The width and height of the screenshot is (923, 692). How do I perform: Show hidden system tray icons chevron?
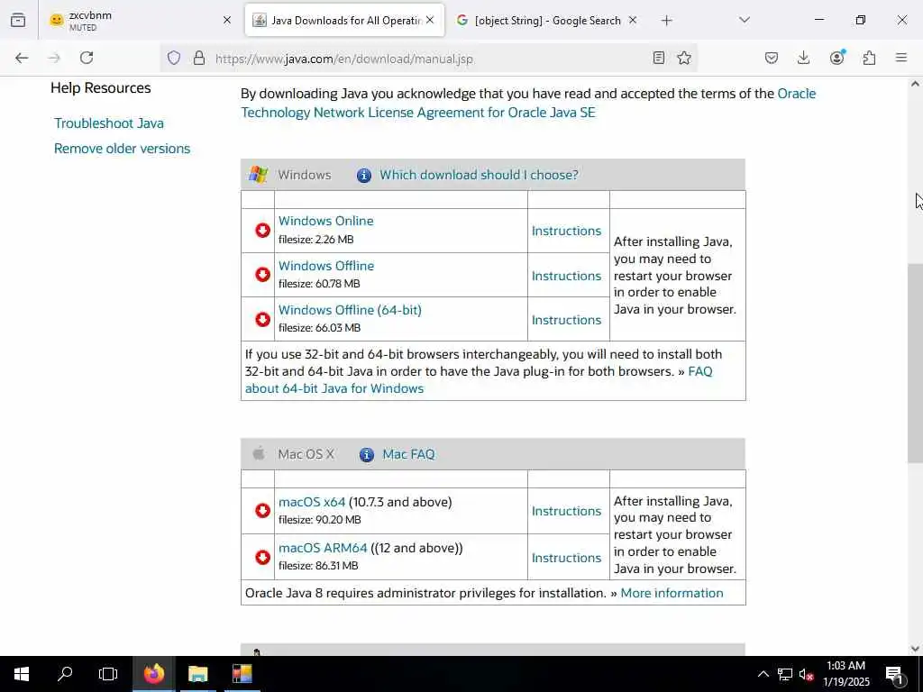pyautogui.click(x=763, y=674)
